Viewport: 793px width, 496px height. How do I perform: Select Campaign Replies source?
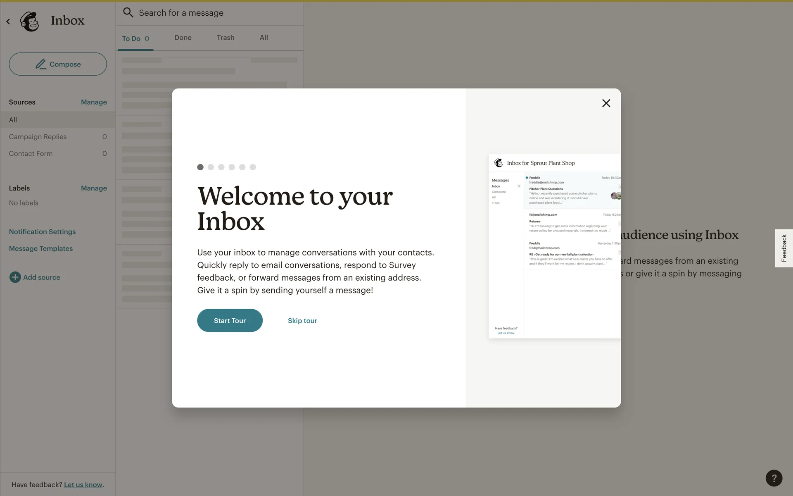[38, 137]
